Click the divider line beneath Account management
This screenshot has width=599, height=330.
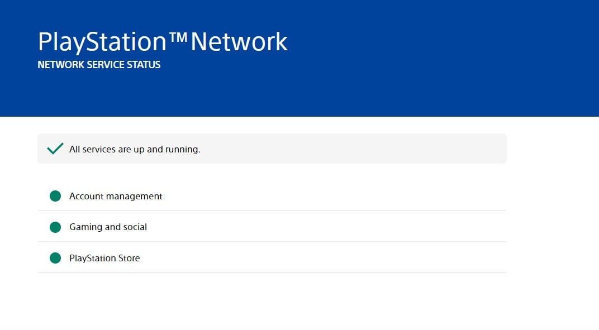(272, 211)
